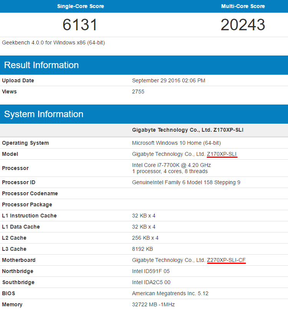Select the Multi-Core Score header

click(x=243, y=6)
